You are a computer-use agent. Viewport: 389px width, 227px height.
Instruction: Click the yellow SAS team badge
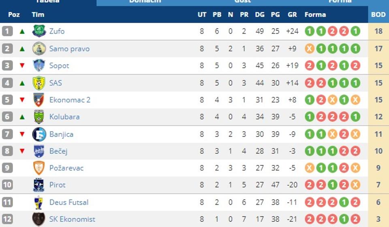[x=39, y=83]
